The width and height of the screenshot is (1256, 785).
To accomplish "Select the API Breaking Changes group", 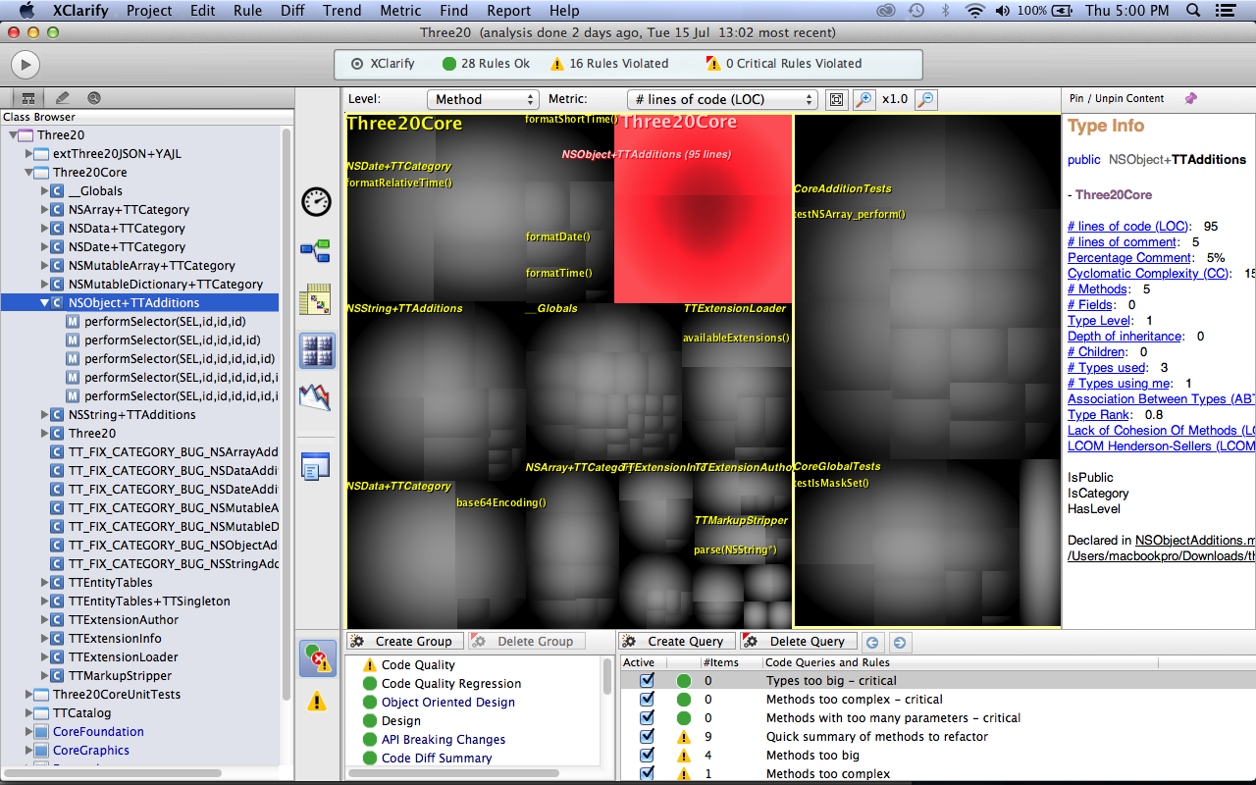I will [444, 740].
